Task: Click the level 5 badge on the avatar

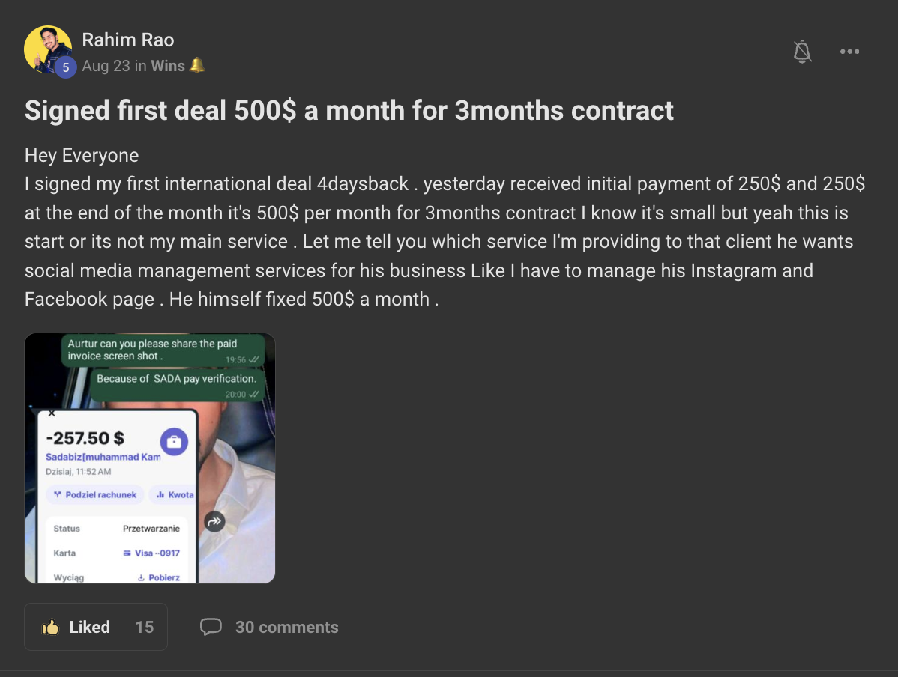Action: pos(66,67)
